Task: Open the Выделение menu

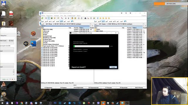Action: (x=50, y=15)
